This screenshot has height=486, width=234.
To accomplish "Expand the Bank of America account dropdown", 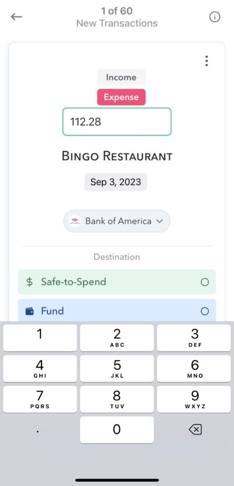I will [x=116, y=221].
